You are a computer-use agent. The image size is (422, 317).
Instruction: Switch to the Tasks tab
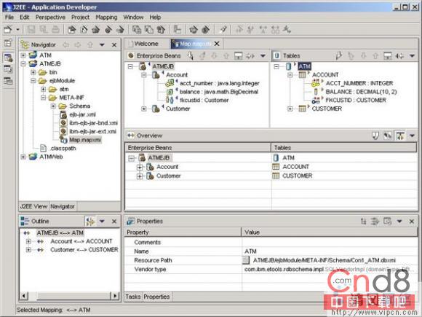point(133,297)
